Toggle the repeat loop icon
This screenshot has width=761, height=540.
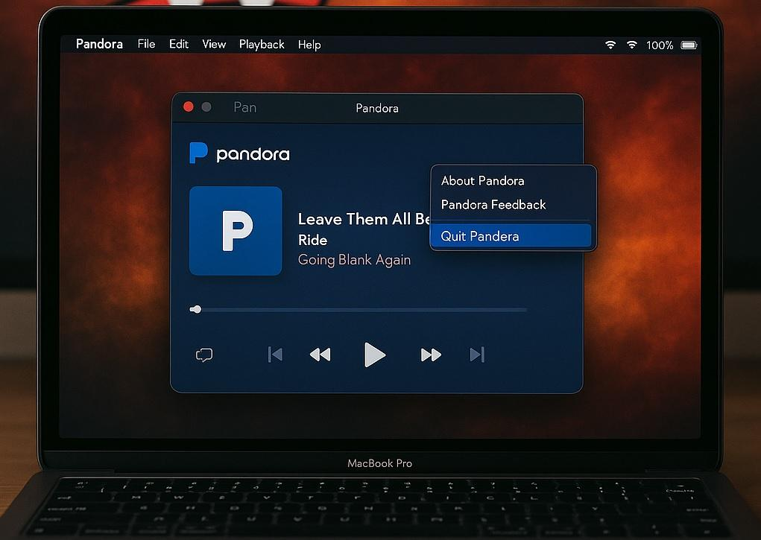tap(204, 355)
